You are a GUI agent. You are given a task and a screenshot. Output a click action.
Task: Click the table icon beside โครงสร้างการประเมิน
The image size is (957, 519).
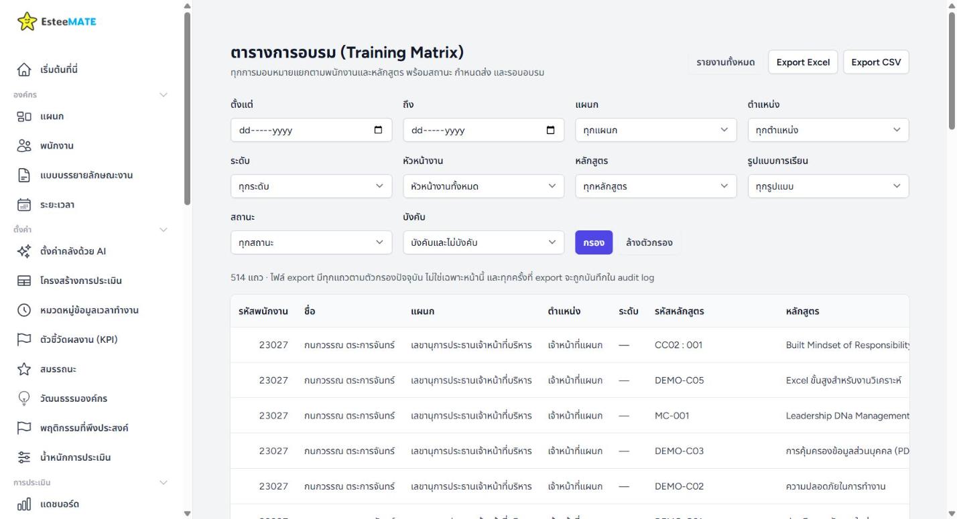point(24,281)
